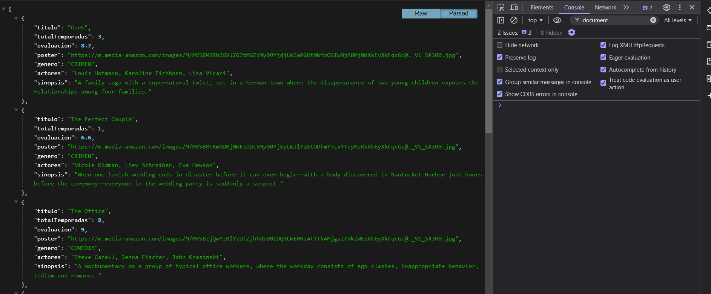This screenshot has width=711, height=294.
Task: Toggle the device toolbar icon
Action: [514, 7]
